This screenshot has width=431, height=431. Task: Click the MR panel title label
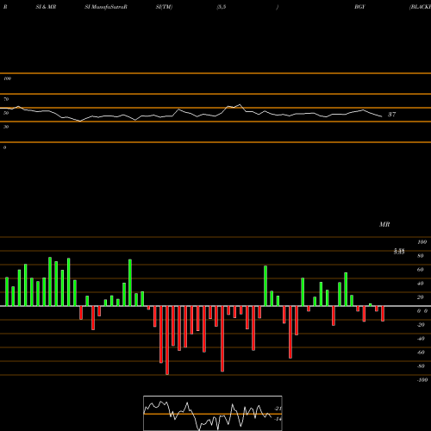pos(384,224)
